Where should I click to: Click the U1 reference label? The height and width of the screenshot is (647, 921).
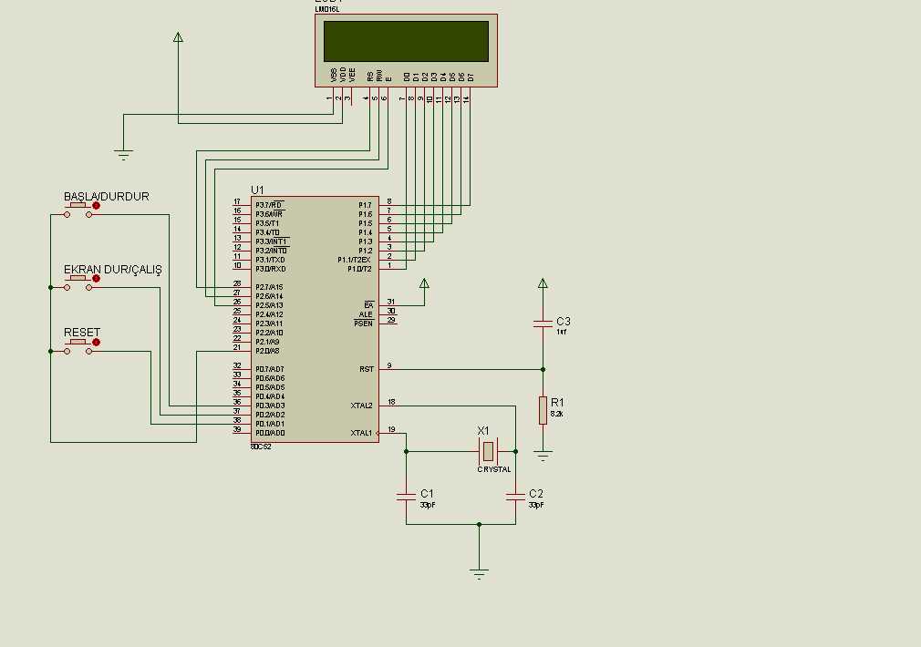(257, 190)
